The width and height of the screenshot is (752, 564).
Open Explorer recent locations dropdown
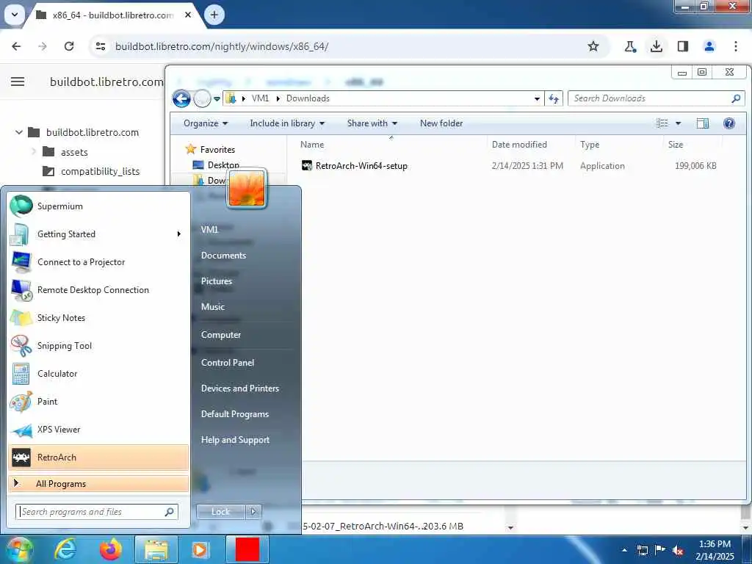tap(217, 99)
